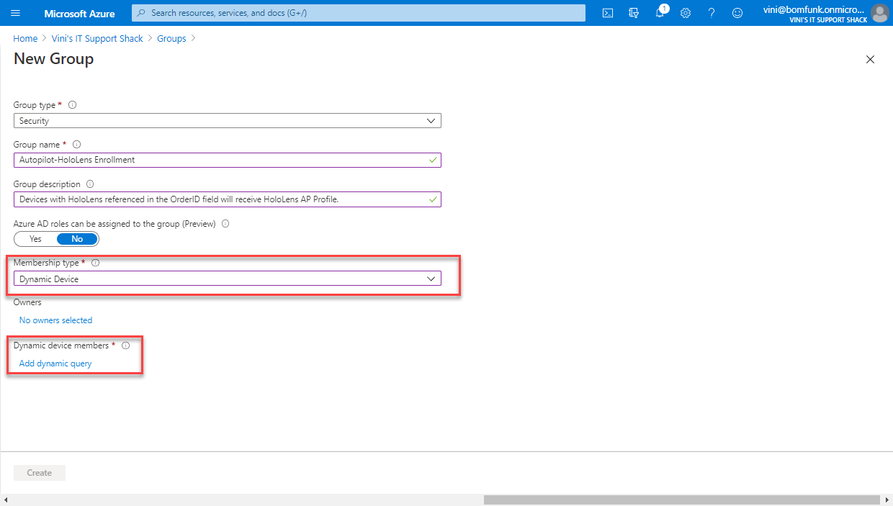Click the scrollbar right arrow
This screenshot has width=893, height=506.
point(887,500)
